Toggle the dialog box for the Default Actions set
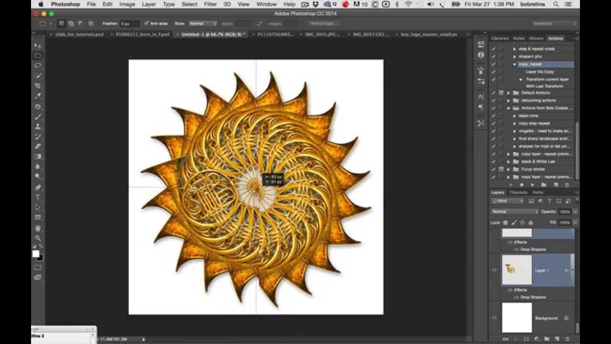This screenshot has height=344, width=611. pos(501,93)
